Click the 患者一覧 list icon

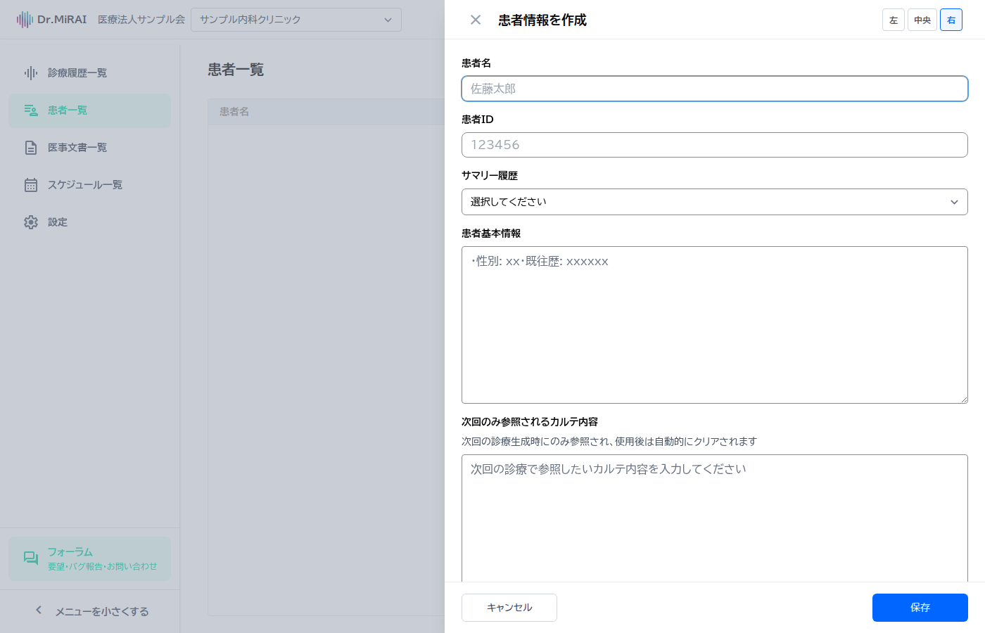(31, 110)
